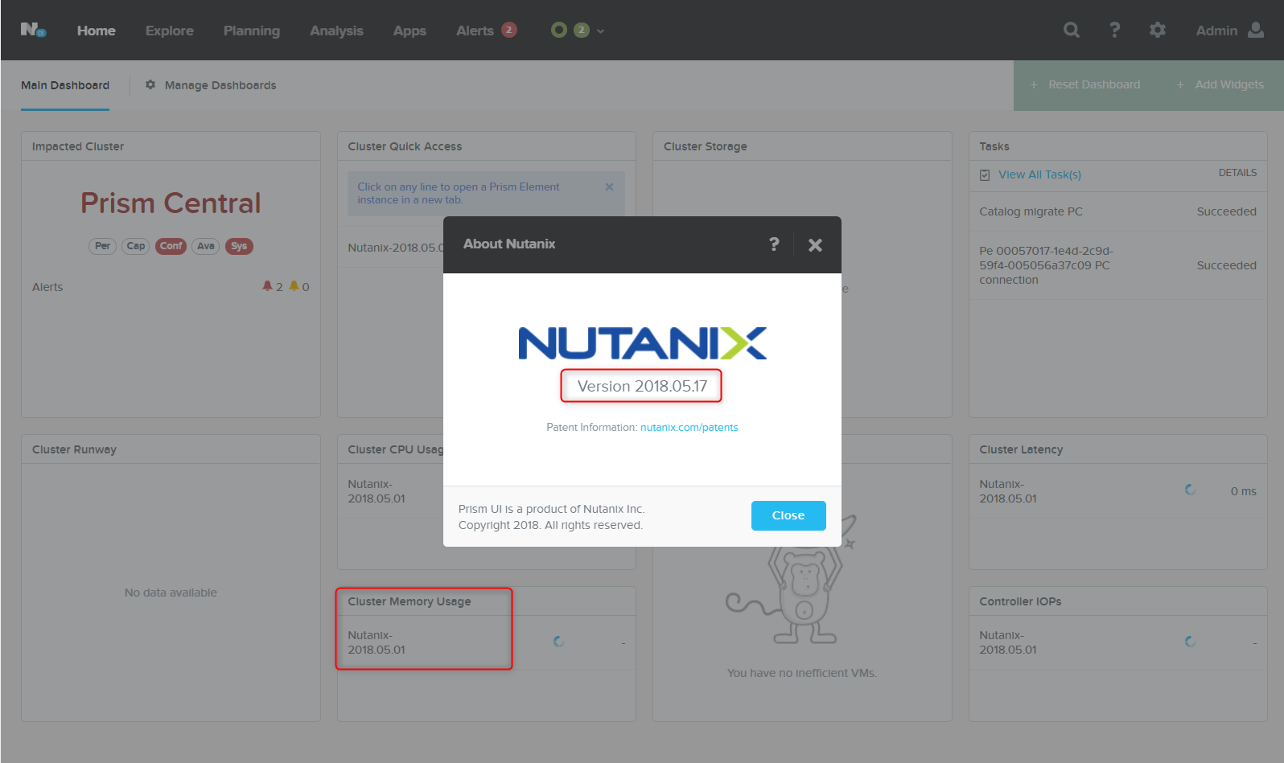The image size is (1284, 763).
Task: Select the Conf health pill
Action: tap(171, 246)
